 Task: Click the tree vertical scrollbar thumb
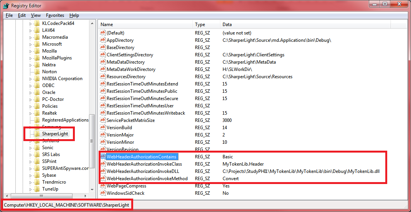92,141
